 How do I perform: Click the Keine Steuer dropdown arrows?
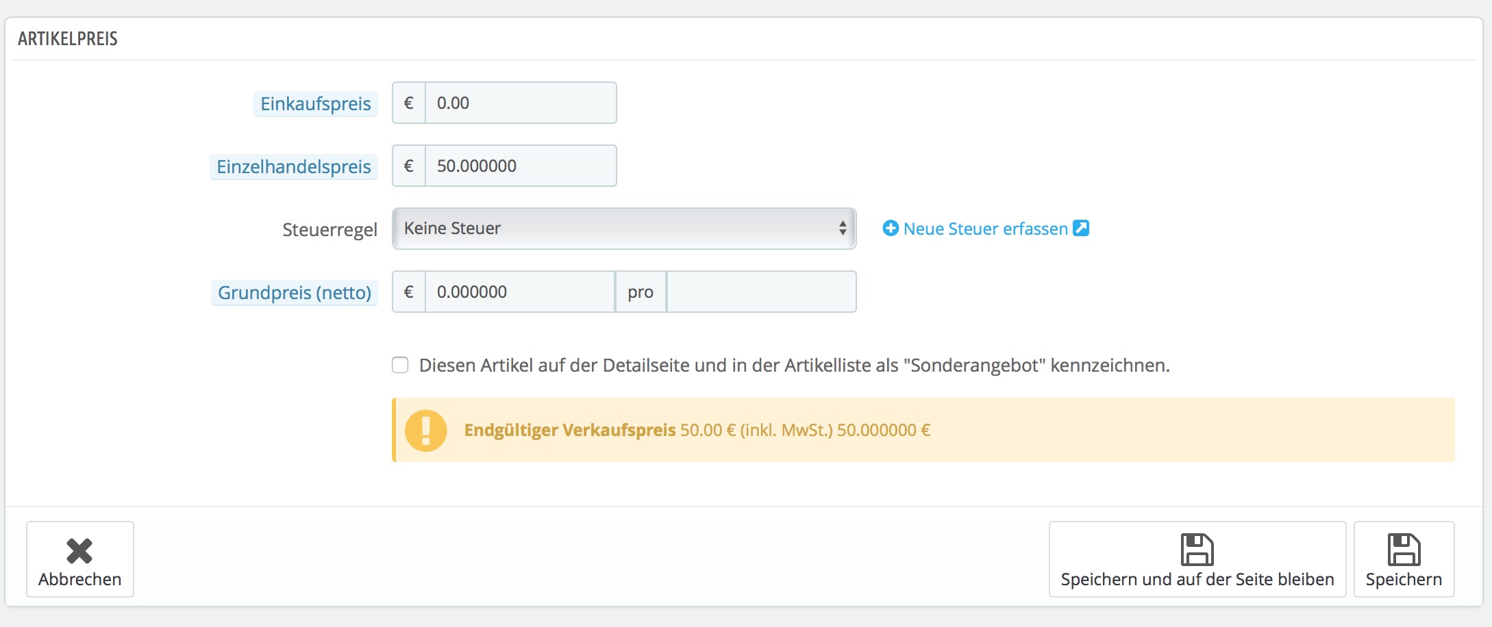pos(843,229)
